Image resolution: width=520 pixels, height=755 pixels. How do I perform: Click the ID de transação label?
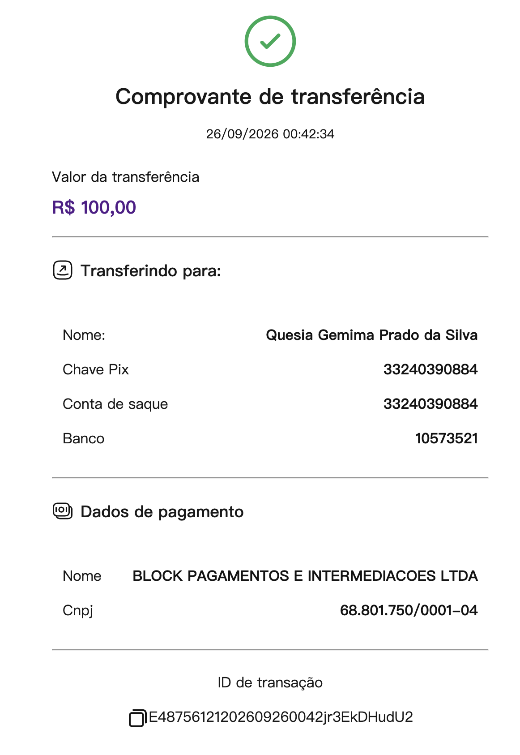[270, 682]
